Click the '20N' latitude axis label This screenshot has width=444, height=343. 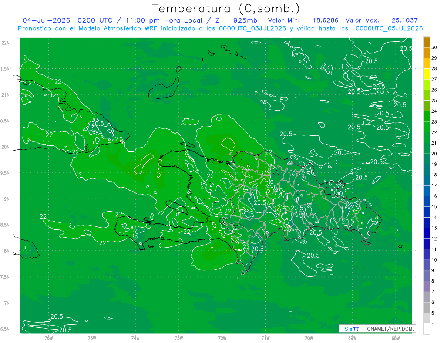coord(6,147)
